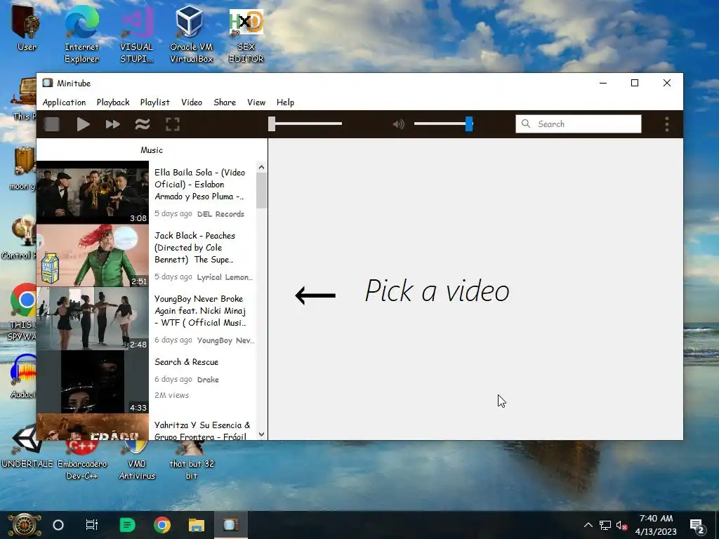Open the notification center icon
The height and width of the screenshot is (539, 719).
click(697, 525)
